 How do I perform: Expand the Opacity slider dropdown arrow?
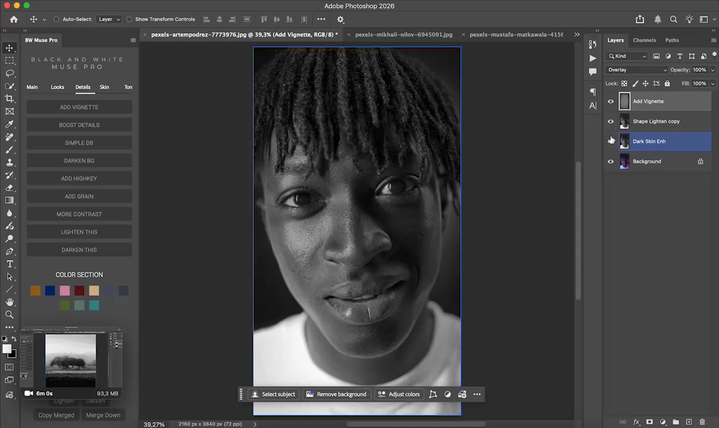tap(712, 70)
